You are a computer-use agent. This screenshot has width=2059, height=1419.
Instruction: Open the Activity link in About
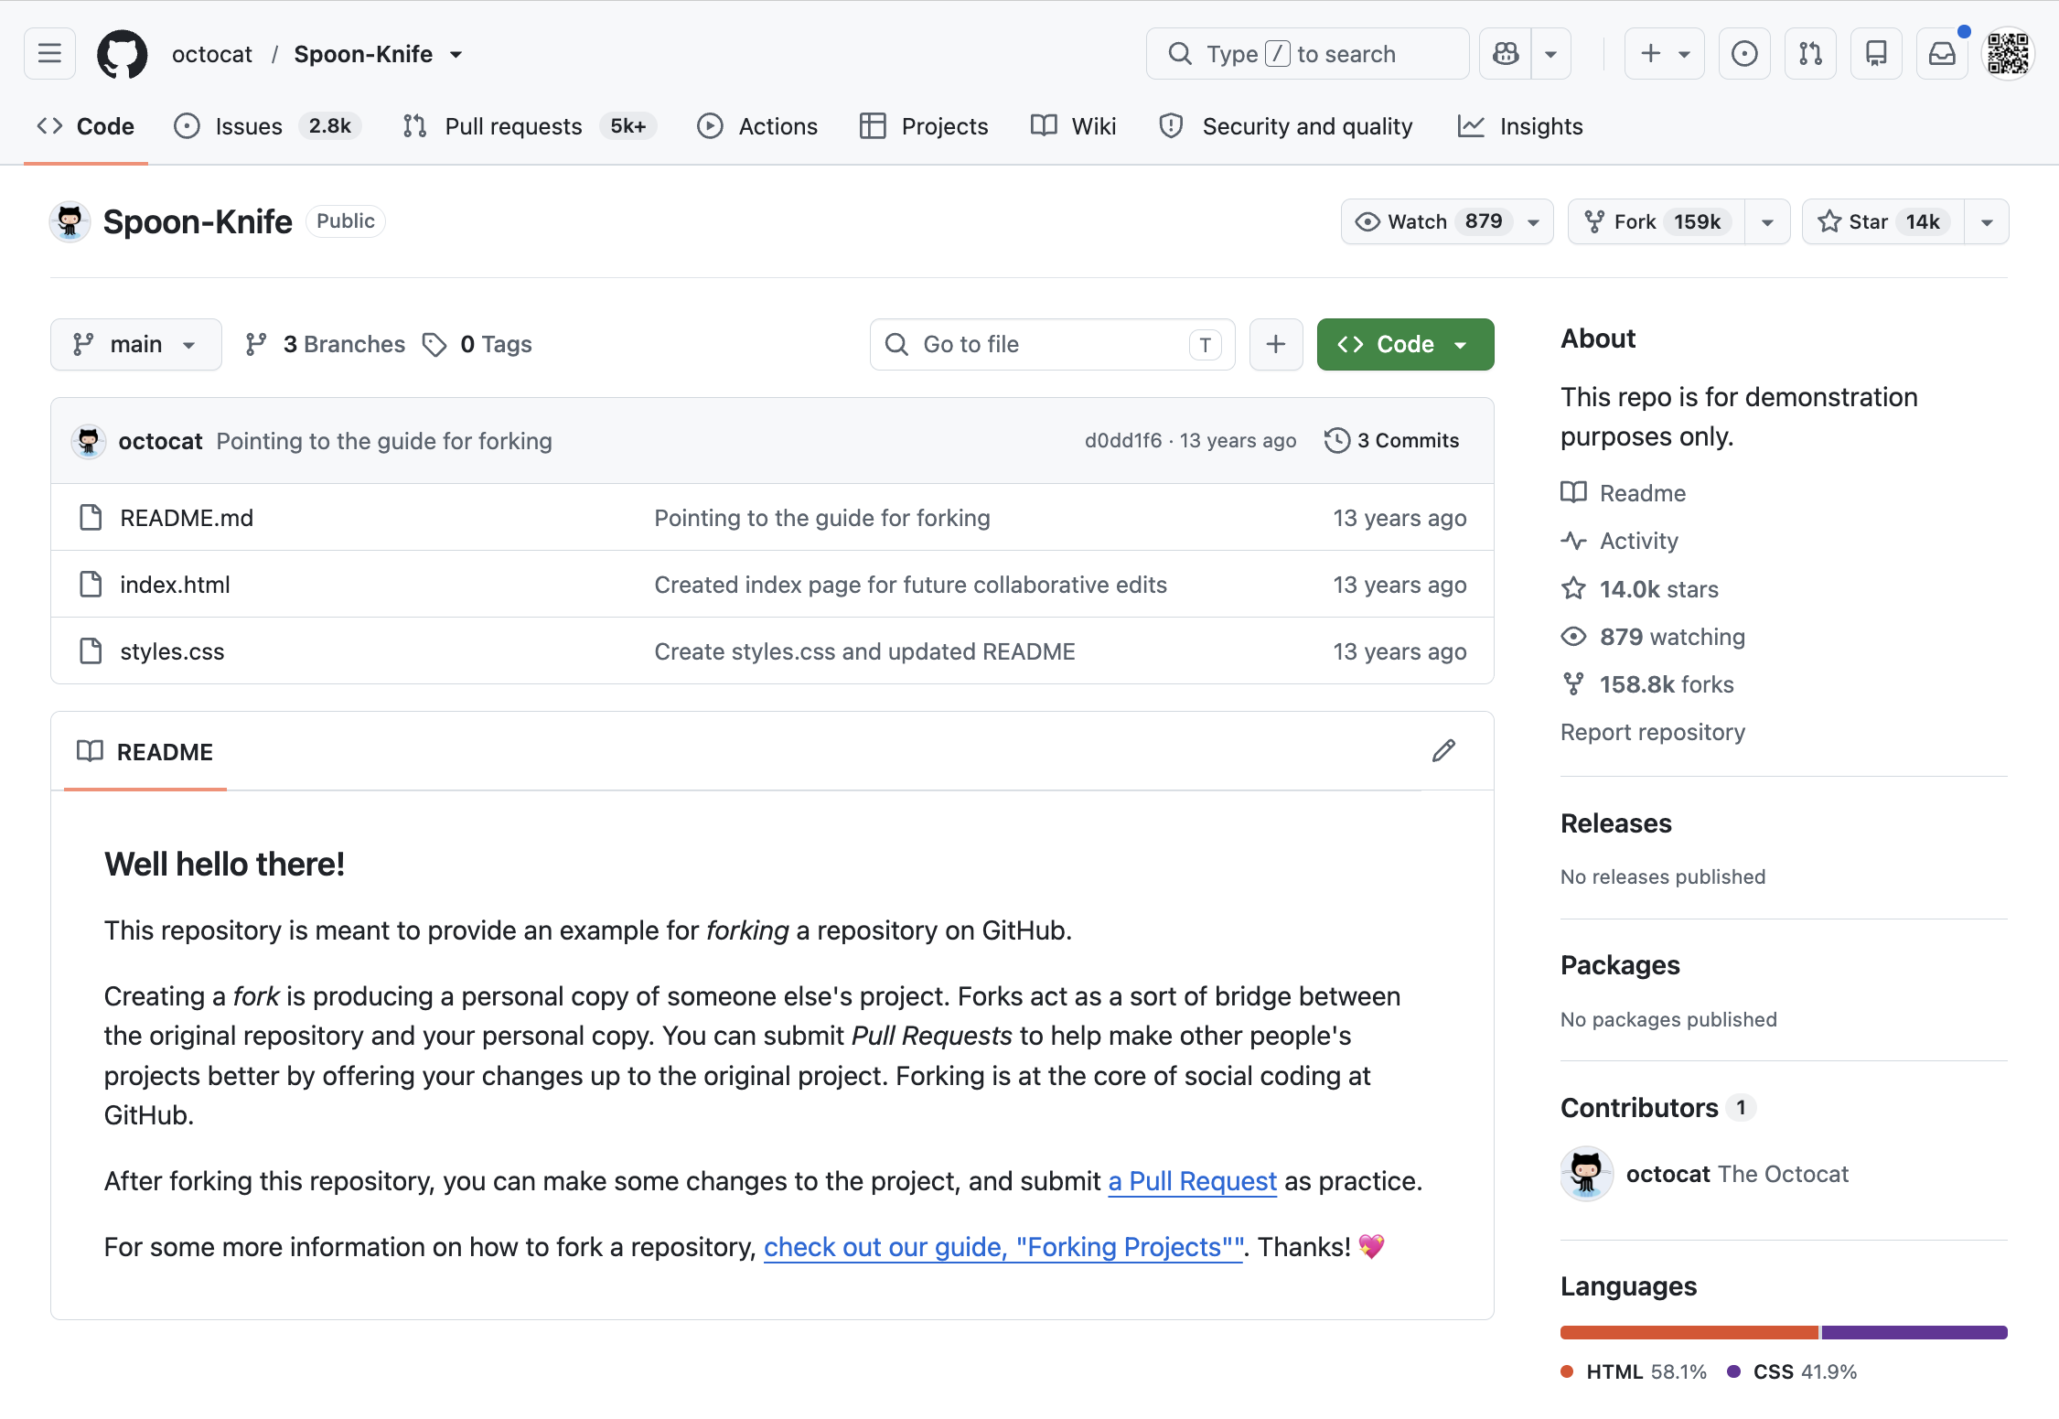point(1620,541)
